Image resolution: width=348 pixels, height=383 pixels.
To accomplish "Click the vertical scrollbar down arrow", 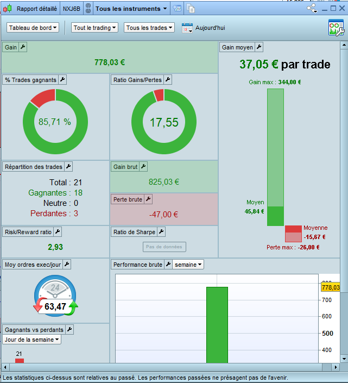I will click(x=344, y=359).
